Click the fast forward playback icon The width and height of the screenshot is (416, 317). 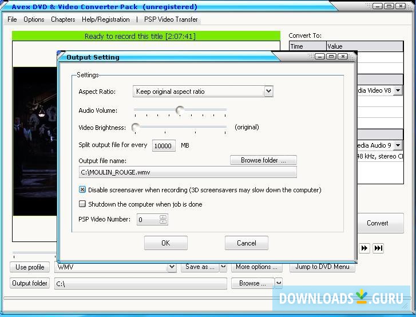click(x=365, y=248)
